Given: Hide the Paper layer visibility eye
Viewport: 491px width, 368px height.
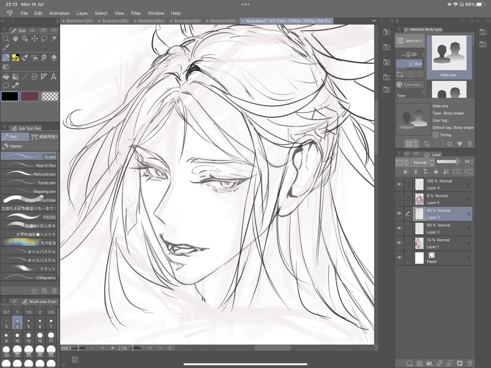Looking at the screenshot, I should (399, 258).
